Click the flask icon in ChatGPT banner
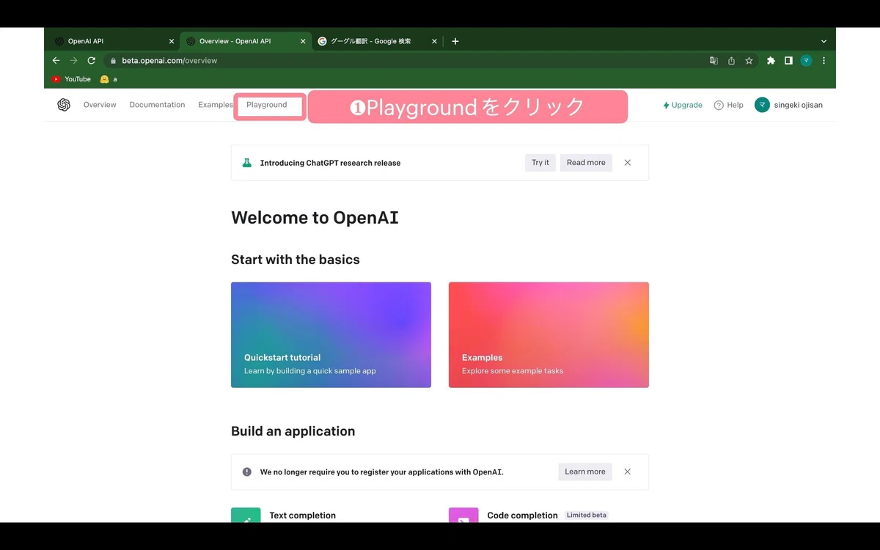Screen dimensions: 880x550 pos(247,163)
